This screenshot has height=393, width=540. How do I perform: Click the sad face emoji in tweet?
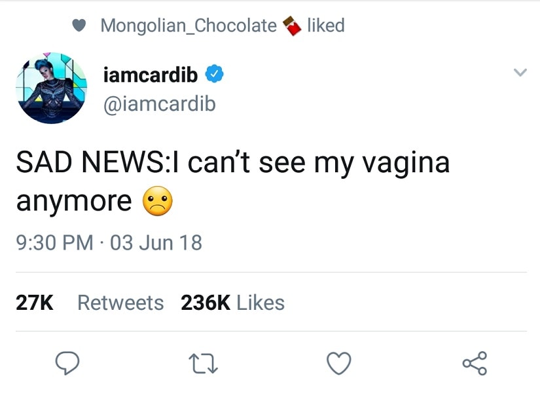tap(157, 202)
